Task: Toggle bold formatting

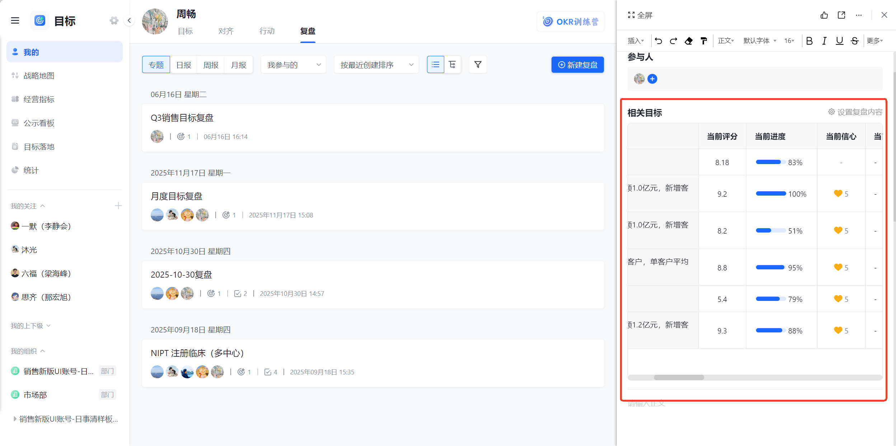Action: pyautogui.click(x=809, y=41)
